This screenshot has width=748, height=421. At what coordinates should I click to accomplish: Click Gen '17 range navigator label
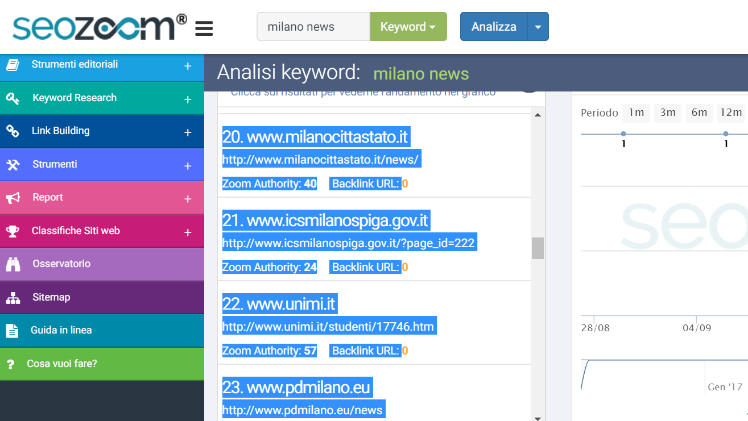725,387
